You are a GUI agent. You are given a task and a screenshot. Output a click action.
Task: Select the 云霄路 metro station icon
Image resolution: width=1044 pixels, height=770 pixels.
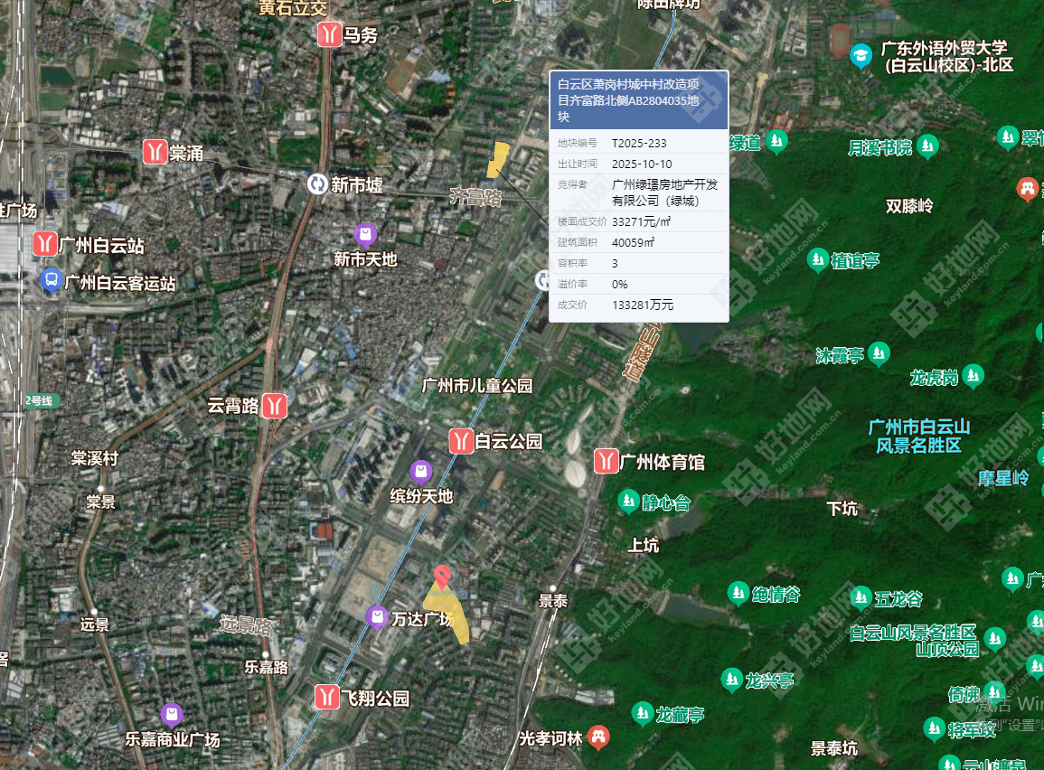pyautogui.click(x=274, y=406)
